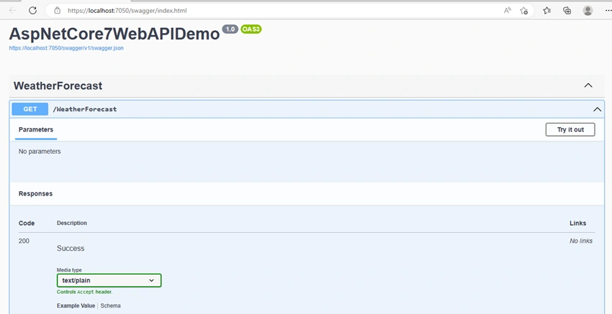Click the No parameters text

pos(40,152)
